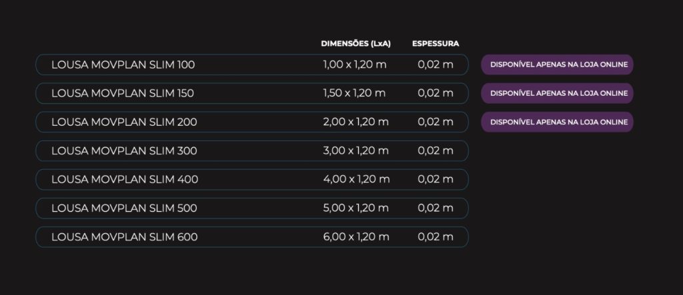683x295 pixels.
Task: Click online store button beside SLIM 200
Action: pyautogui.click(x=557, y=122)
